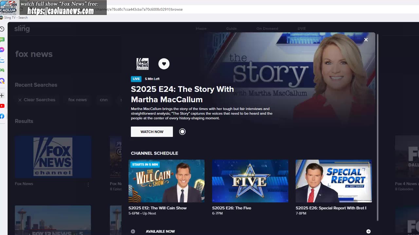Open Facebook in browser sidebar

[x=2, y=116]
